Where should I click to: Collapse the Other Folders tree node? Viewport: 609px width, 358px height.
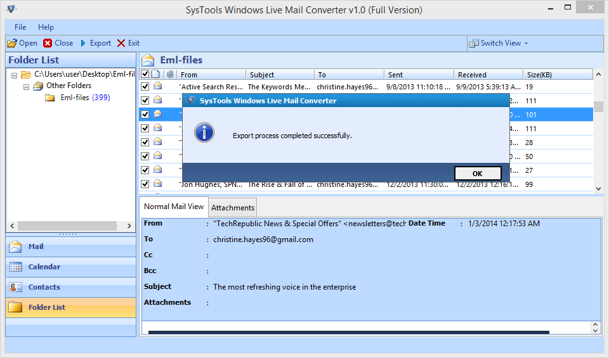pyautogui.click(x=26, y=87)
